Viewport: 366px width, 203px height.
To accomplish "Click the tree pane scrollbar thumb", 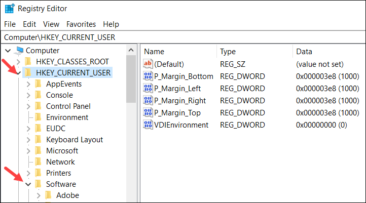I will point(131,79).
